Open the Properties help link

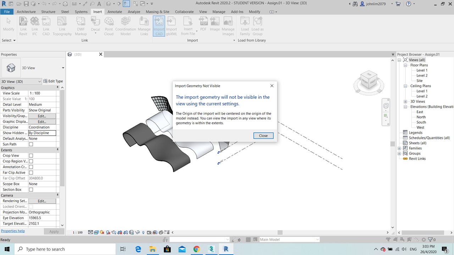click(13, 231)
